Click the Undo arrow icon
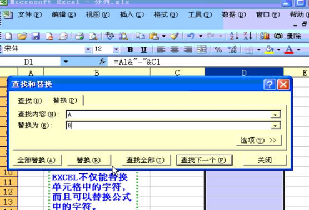 tap(191, 36)
